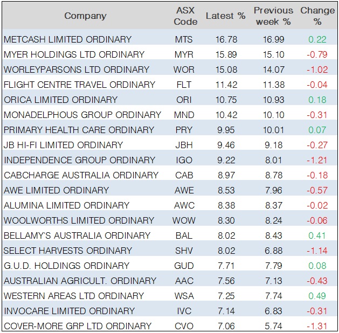Select the FLT ticker code
Screen dimensions: 339x333
coord(184,85)
